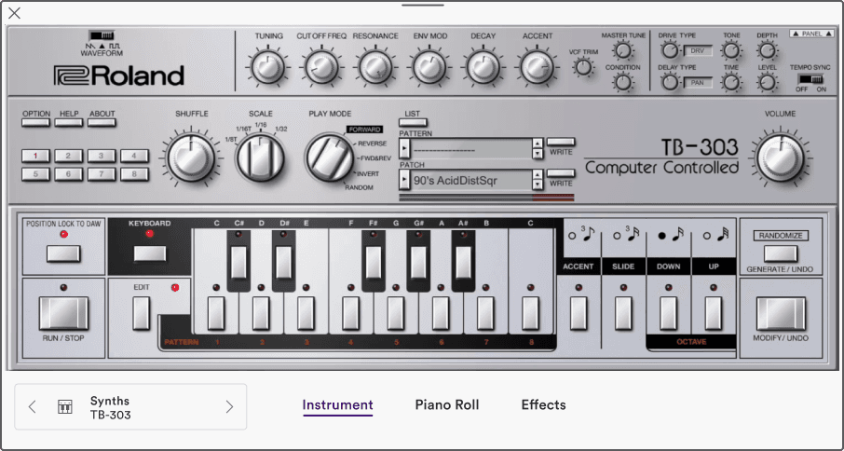Switch to the Piano Roll tab
Viewport: 844px width, 451px height.
447,404
